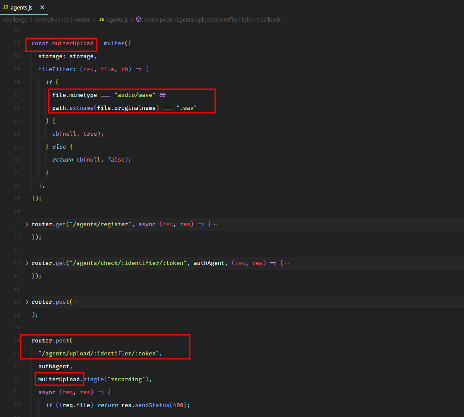Click the cube symbol icon in breadcrumbs
The height and width of the screenshot is (417, 464).
click(139, 19)
